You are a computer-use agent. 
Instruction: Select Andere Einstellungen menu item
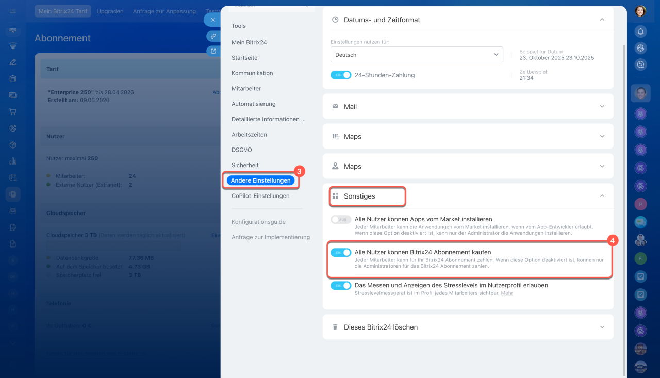[261, 180]
